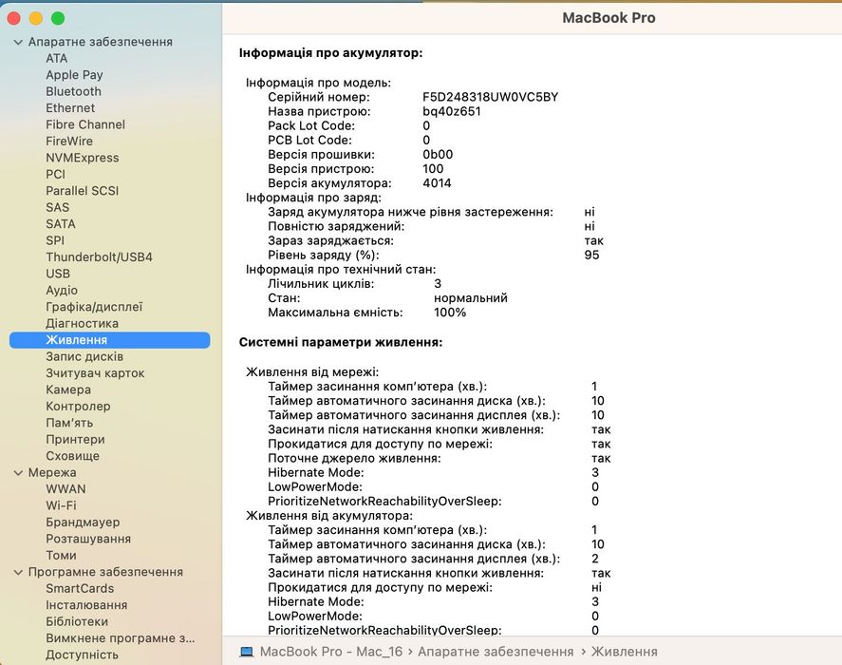Select Зчитувач карток in the sidebar
Viewport: 842px width, 665px height.
point(95,373)
